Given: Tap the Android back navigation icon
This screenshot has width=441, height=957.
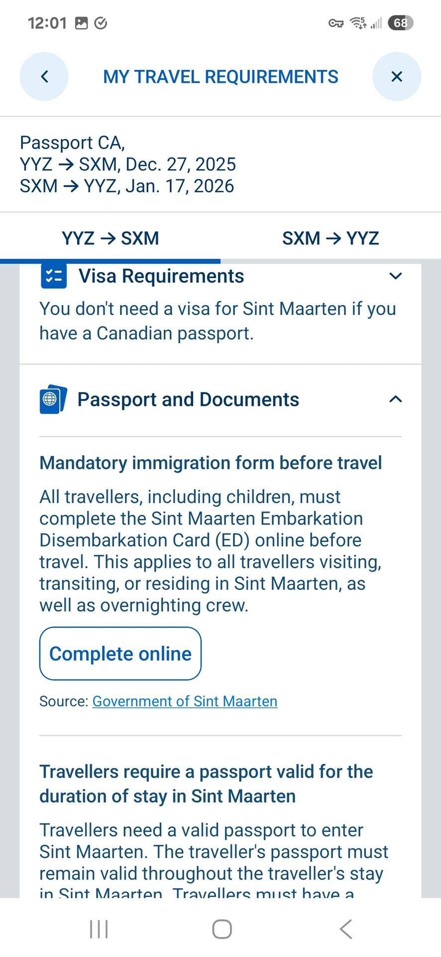Looking at the screenshot, I should 346,929.
